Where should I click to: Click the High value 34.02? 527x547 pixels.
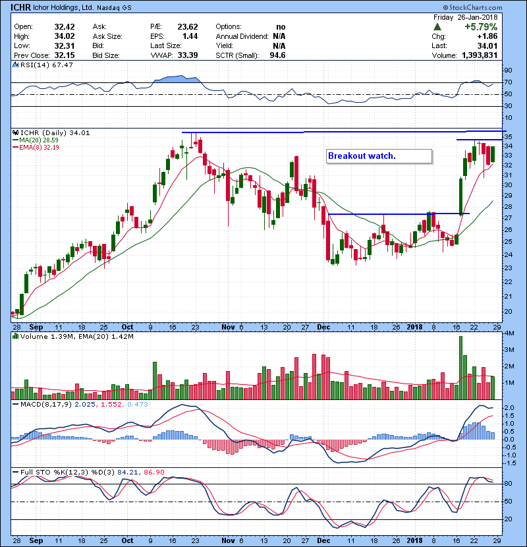(64, 36)
